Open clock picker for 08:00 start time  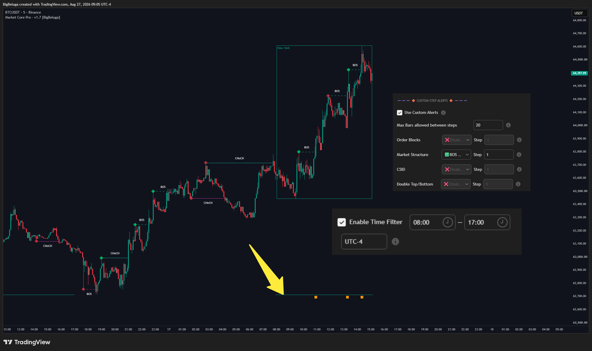[x=447, y=222]
